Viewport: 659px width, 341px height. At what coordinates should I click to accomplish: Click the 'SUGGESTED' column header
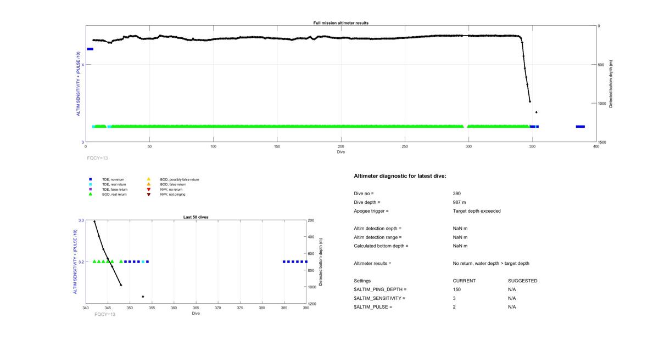point(523,281)
